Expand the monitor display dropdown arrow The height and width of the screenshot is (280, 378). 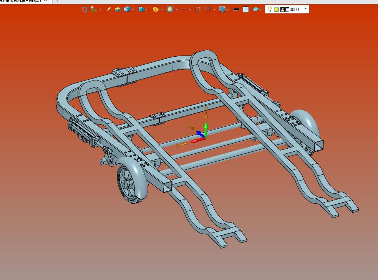point(228,10)
